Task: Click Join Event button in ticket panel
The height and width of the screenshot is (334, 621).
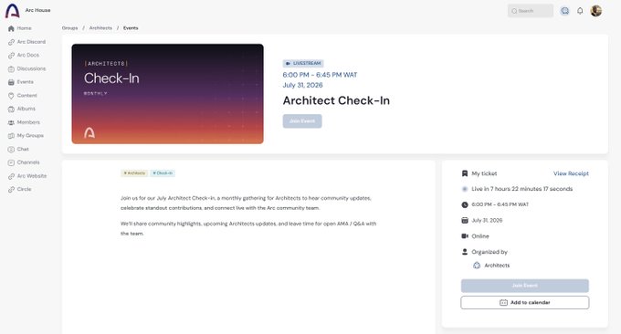Action: (525, 286)
